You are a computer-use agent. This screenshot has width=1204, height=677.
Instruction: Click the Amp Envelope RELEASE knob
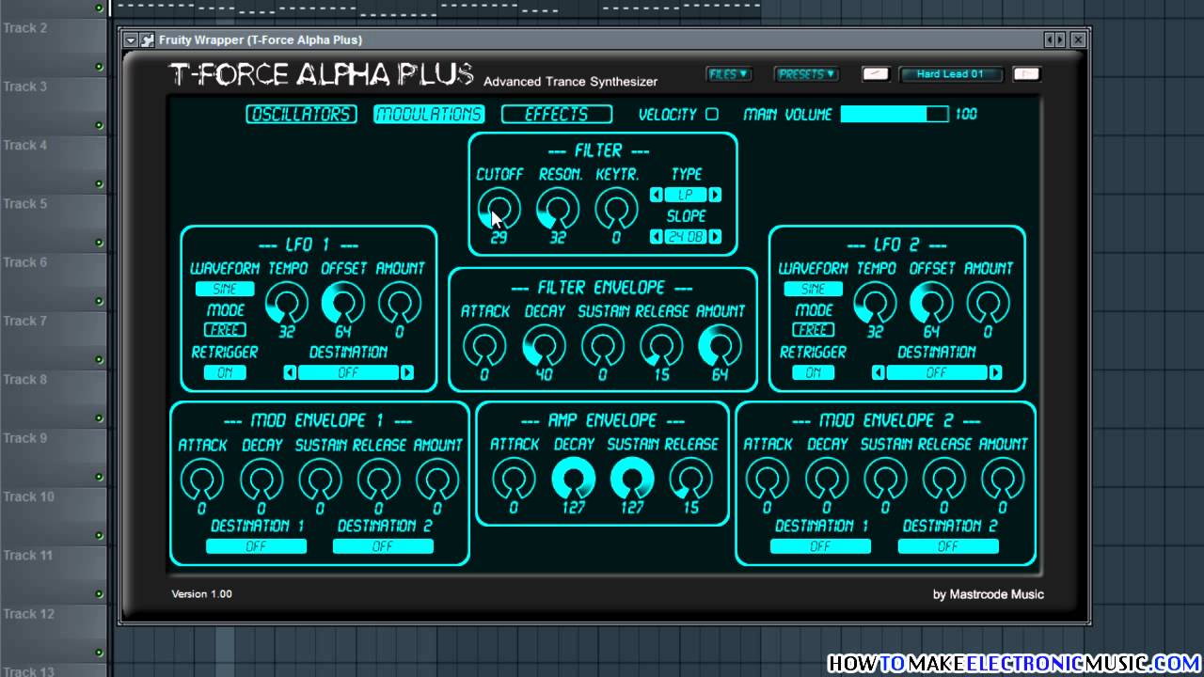click(691, 480)
